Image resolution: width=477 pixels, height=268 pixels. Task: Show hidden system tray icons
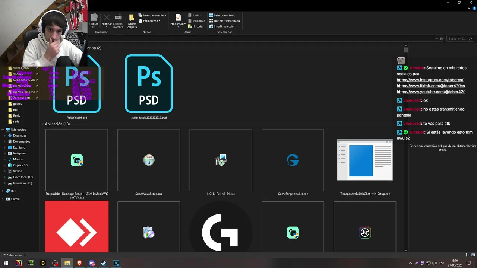coord(411,263)
